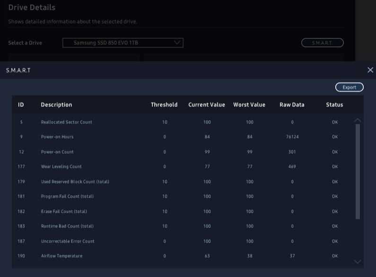This screenshot has height=277, width=376.
Task: Click the ID column header
Action: point(21,105)
